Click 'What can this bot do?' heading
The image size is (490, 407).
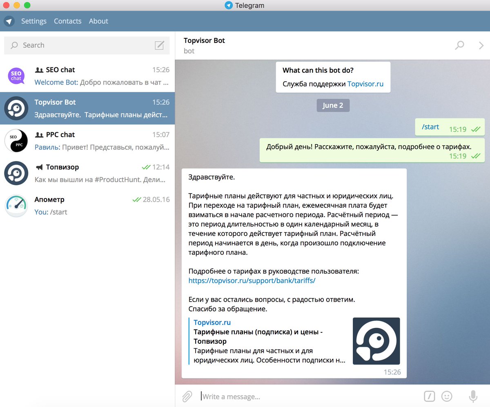click(x=318, y=70)
